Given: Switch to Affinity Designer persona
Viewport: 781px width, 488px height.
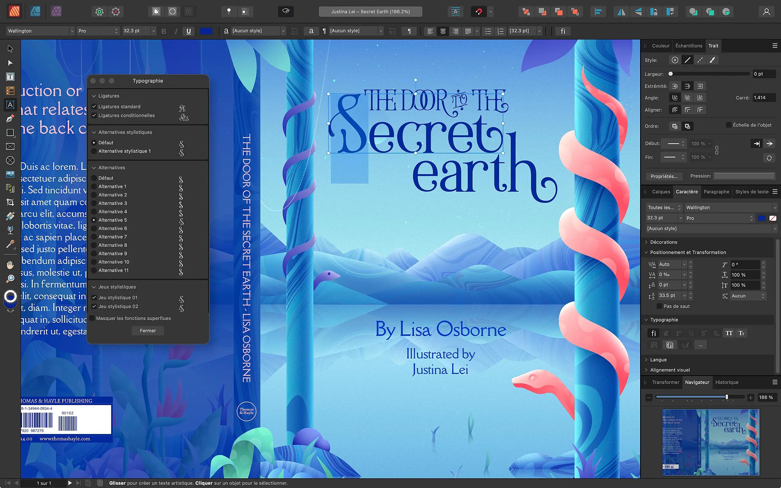Looking at the screenshot, I should click(x=35, y=12).
